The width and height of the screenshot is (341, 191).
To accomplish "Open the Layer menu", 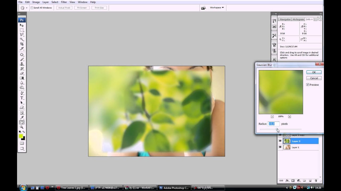I will coord(46,2).
